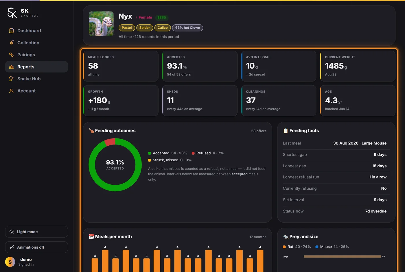Click Nyx snake photo thumbnail
Screen dimensions: 405x272
click(101, 24)
